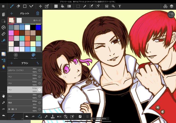Click the grip dots on bottom toolbar
The width and height of the screenshot is (176, 123).
87,117
